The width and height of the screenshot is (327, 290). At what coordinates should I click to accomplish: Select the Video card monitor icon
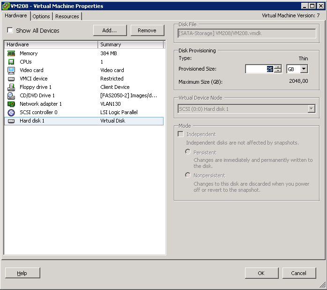[11, 70]
